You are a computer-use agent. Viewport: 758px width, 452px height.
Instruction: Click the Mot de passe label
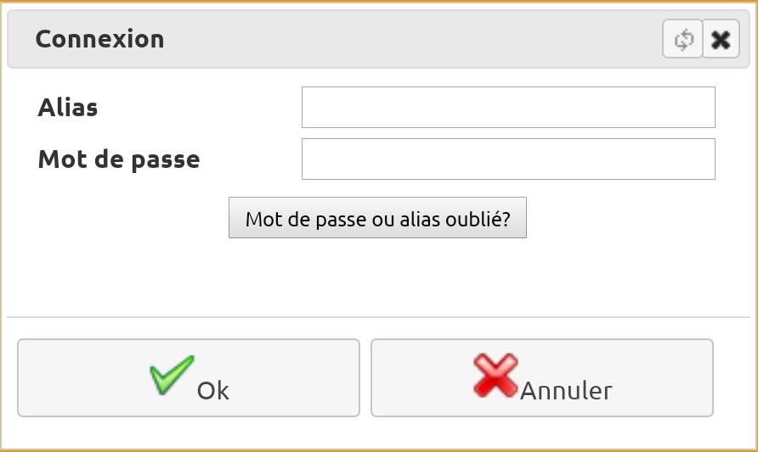[x=119, y=159]
